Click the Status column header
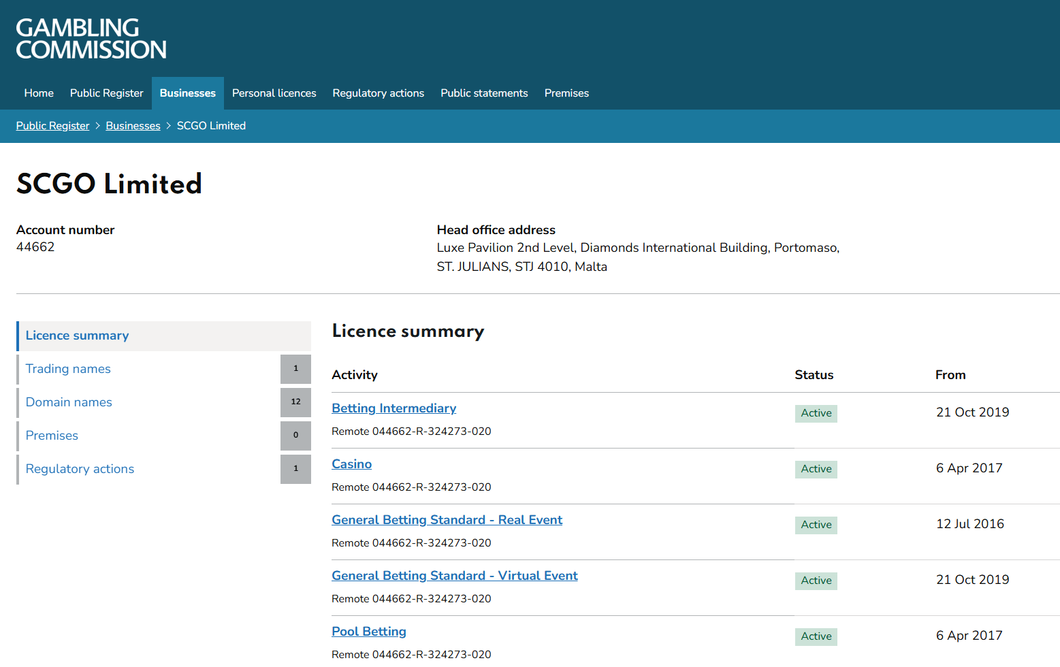Viewport: 1060px width, 667px height. coord(814,375)
